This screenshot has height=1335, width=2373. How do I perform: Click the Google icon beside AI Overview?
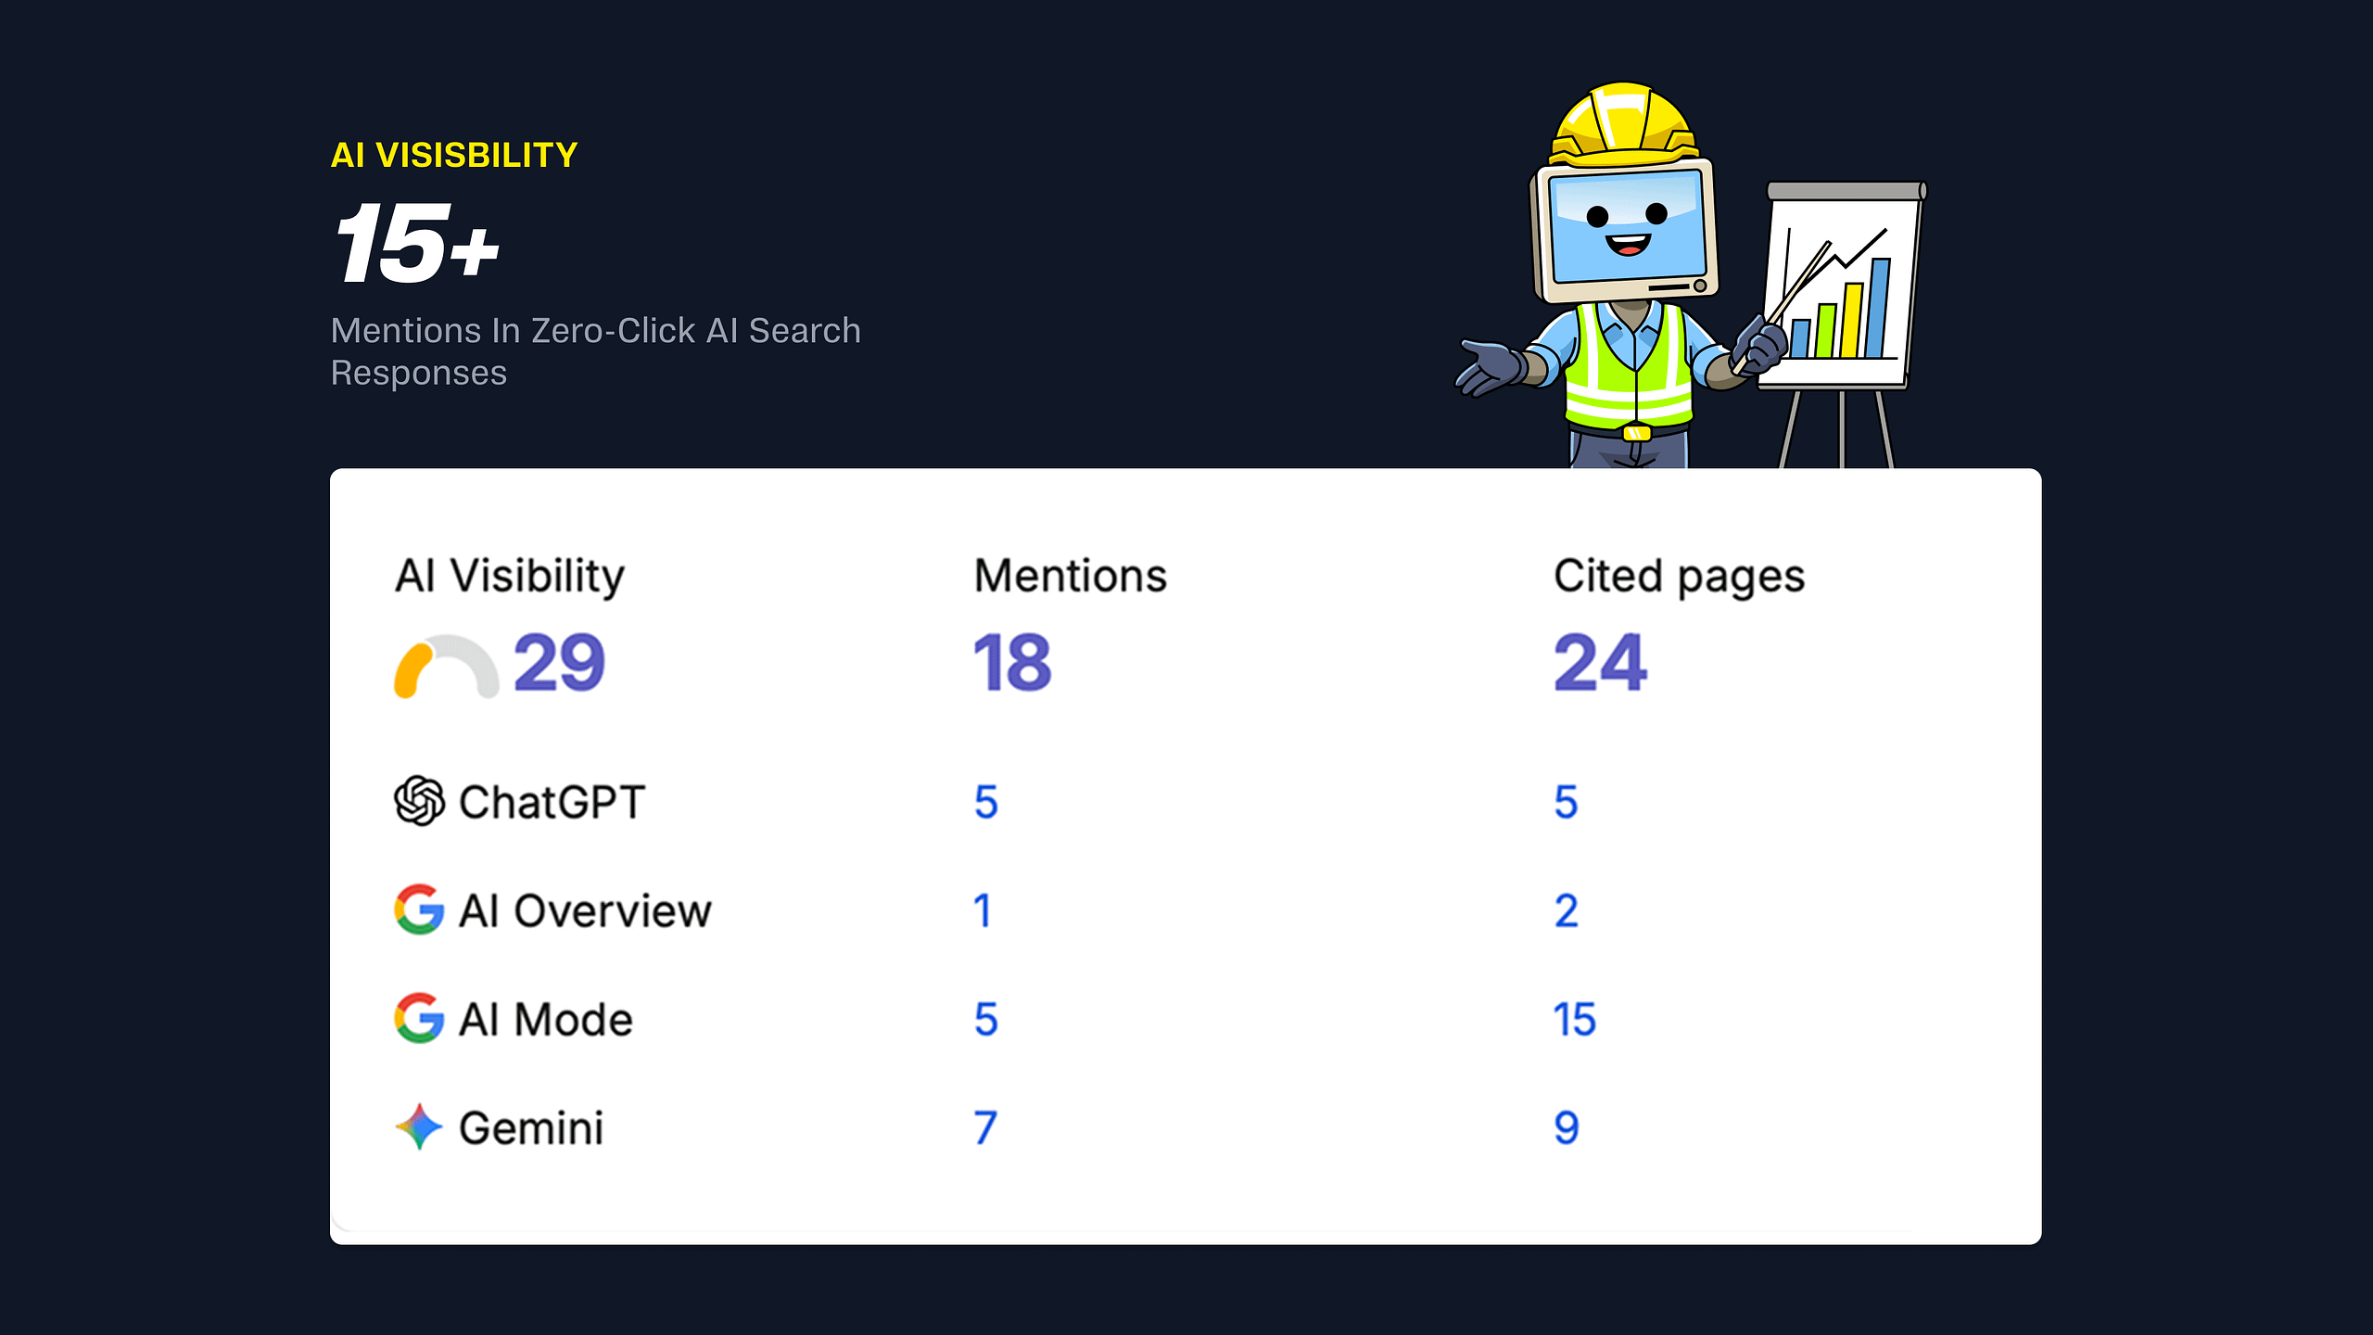point(419,909)
